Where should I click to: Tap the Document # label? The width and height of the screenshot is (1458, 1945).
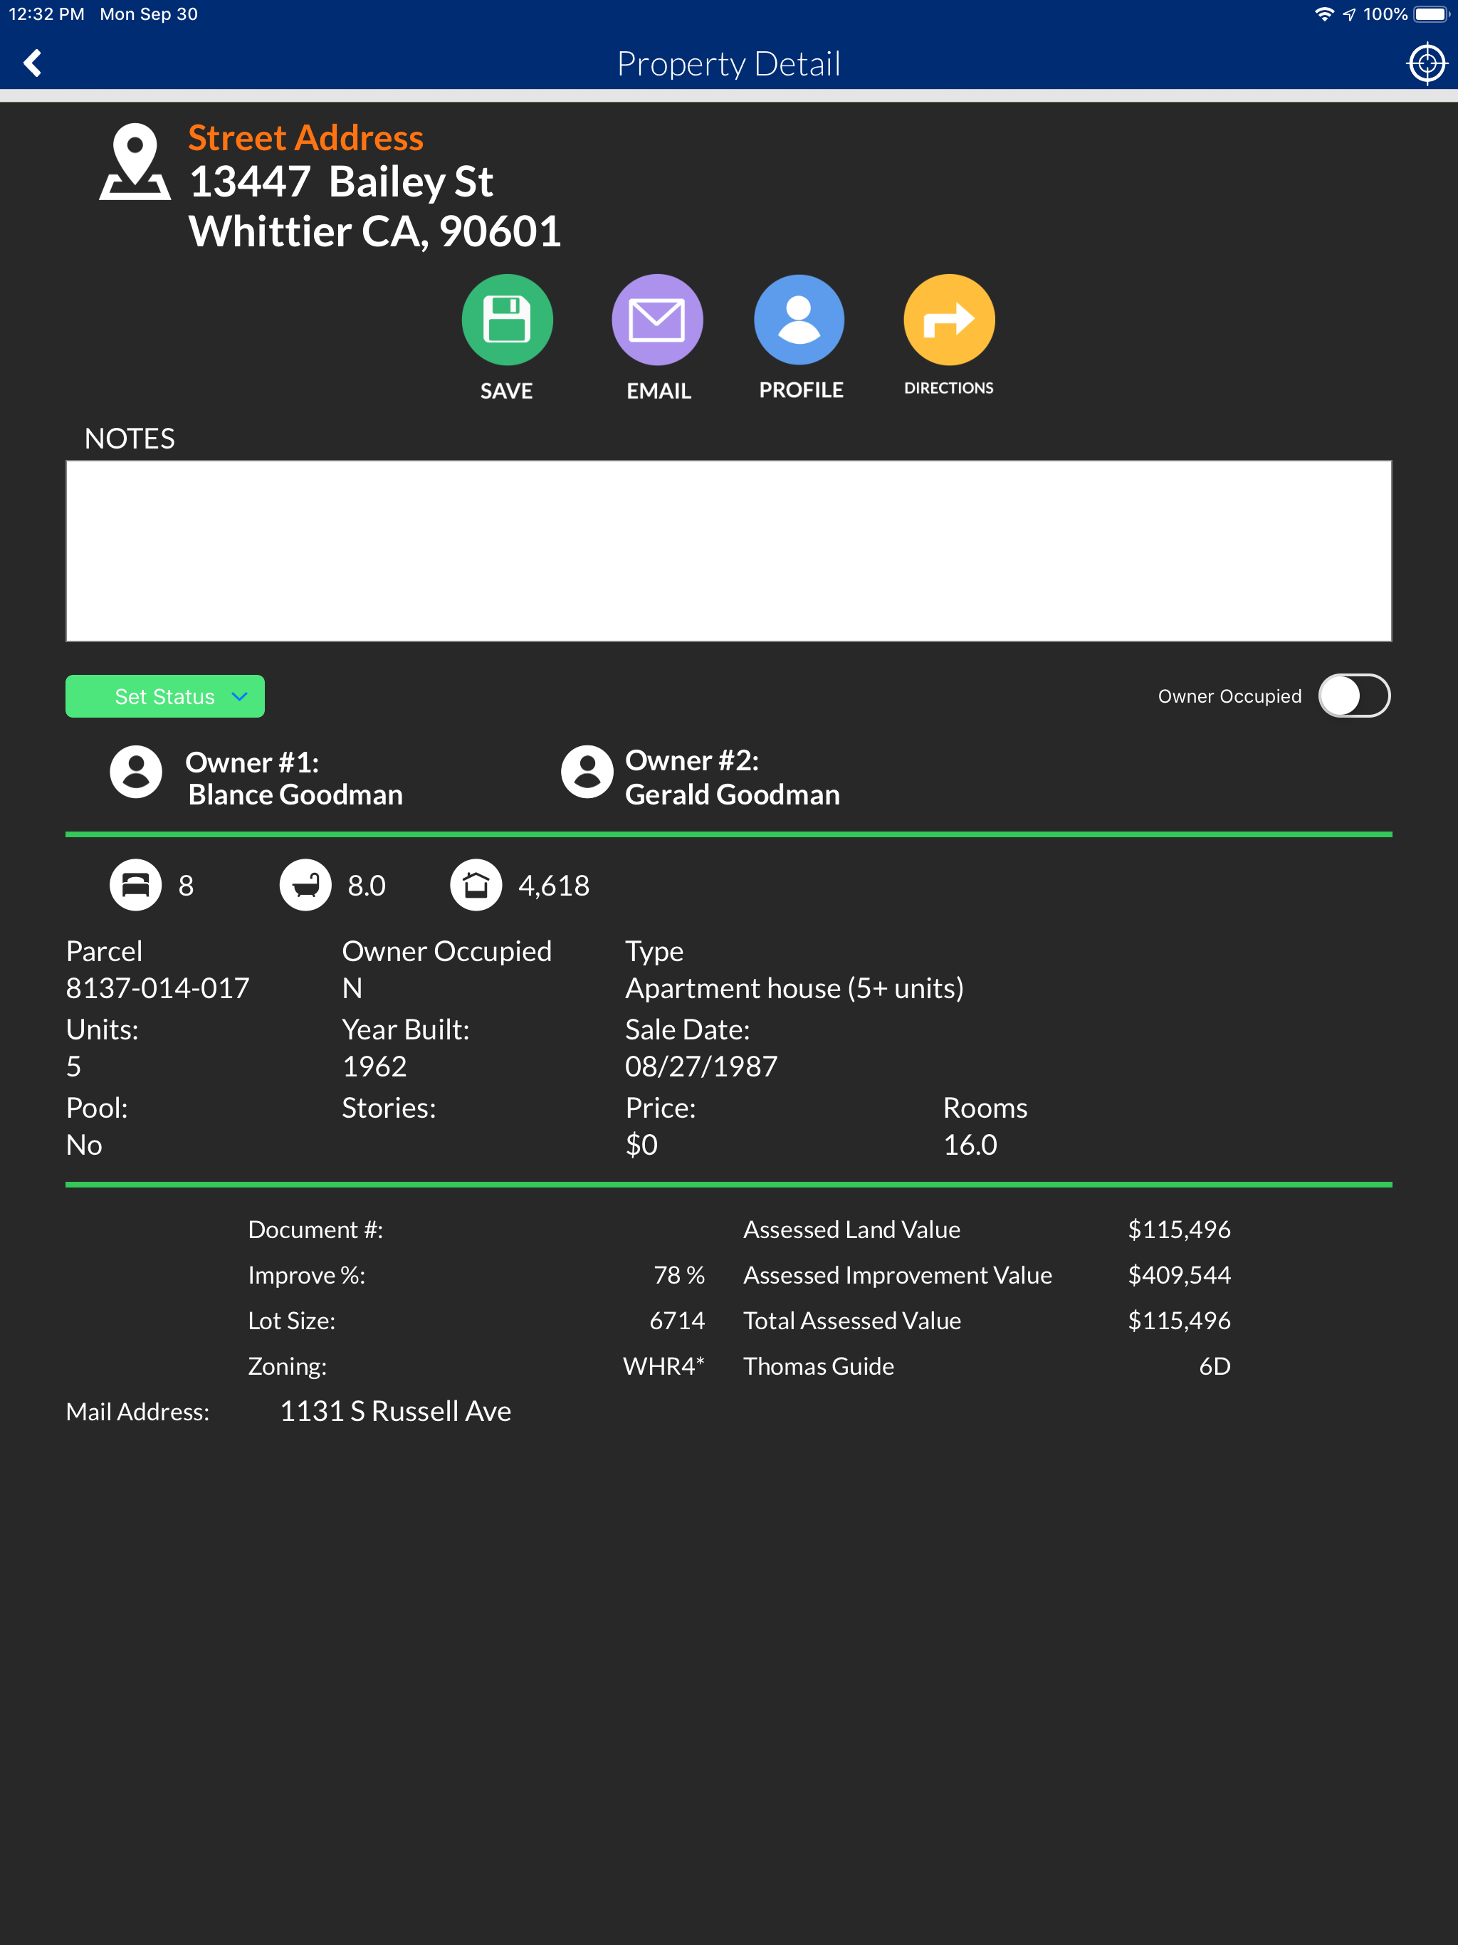(x=315, y=1230)
